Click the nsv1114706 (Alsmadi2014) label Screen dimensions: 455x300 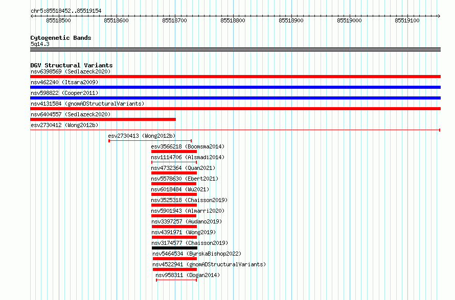188,157
